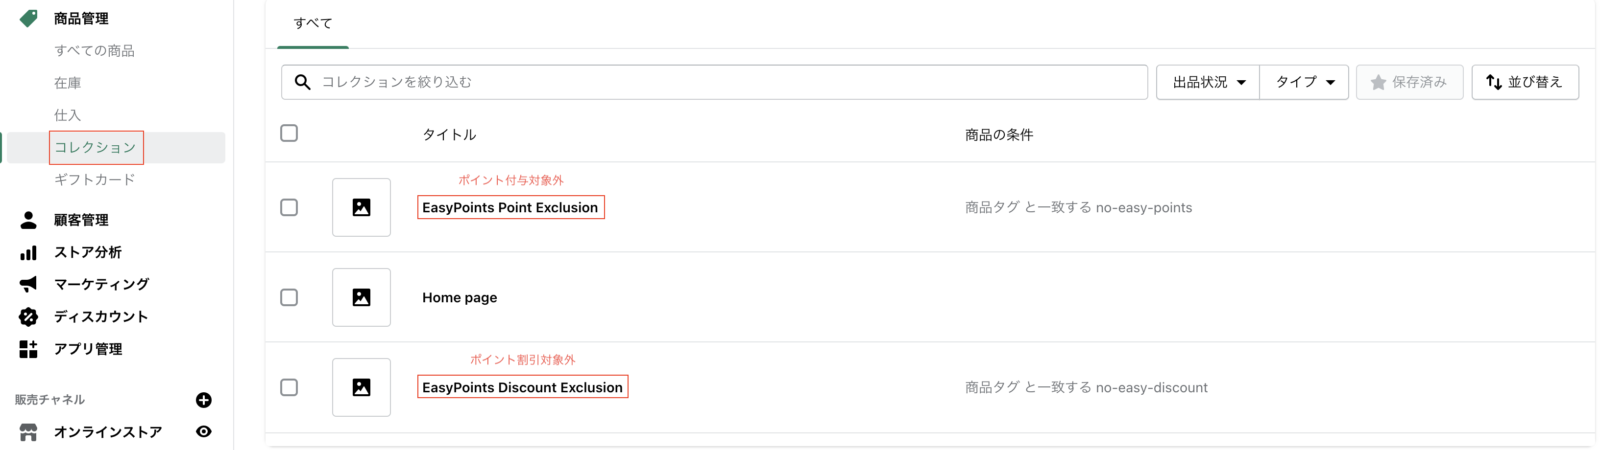
Task: Click the customer management person icon
Action: click(x=28, y=220)
